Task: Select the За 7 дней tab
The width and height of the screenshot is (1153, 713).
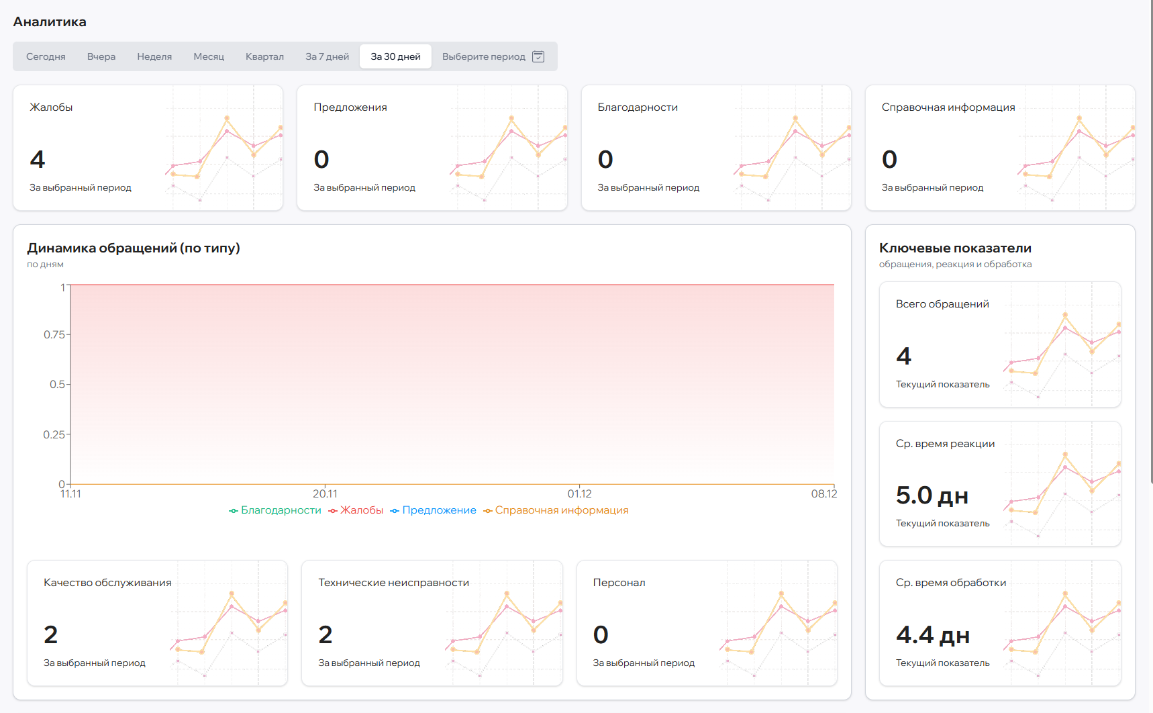Action: [x=327, y=56]
